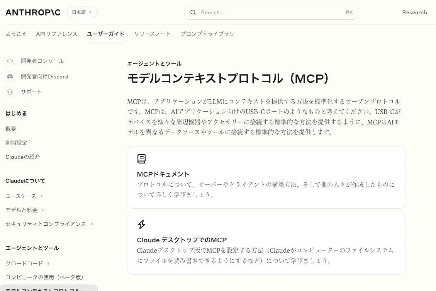Click the Claudeの紹介 sidebar link
Viewport: 436px width, 291px height.
click(x=23, y=157)
